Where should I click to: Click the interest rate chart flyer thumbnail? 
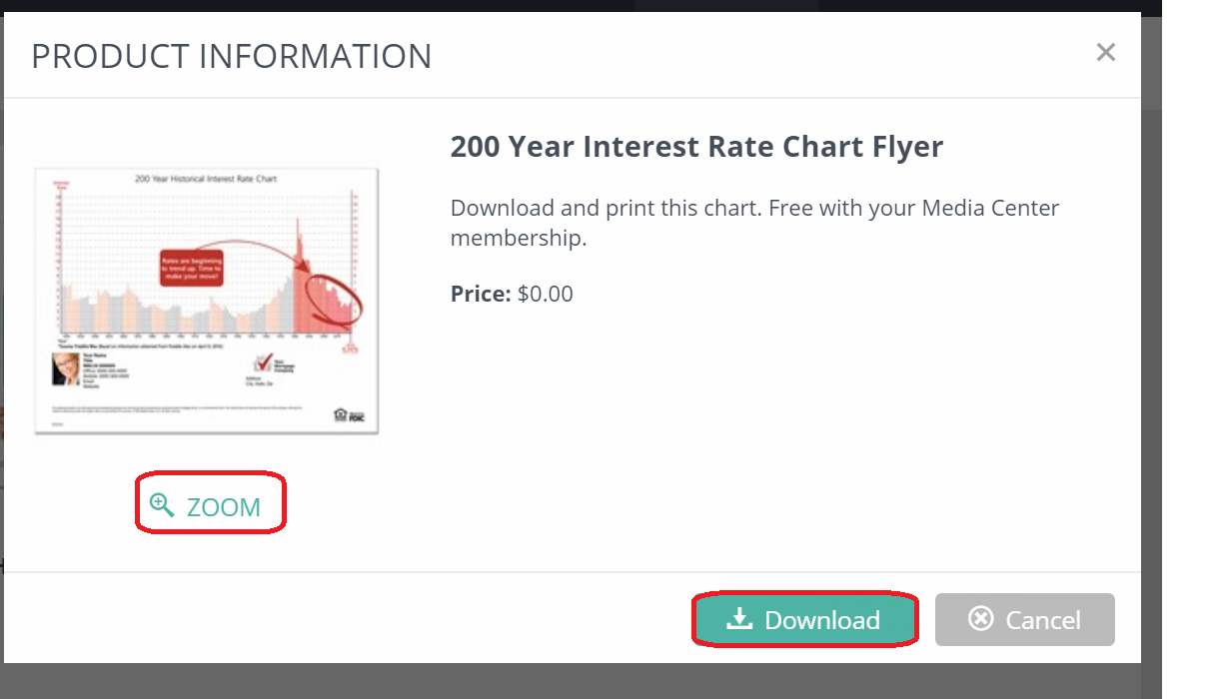pyautogui.click(x=207, y=301)
